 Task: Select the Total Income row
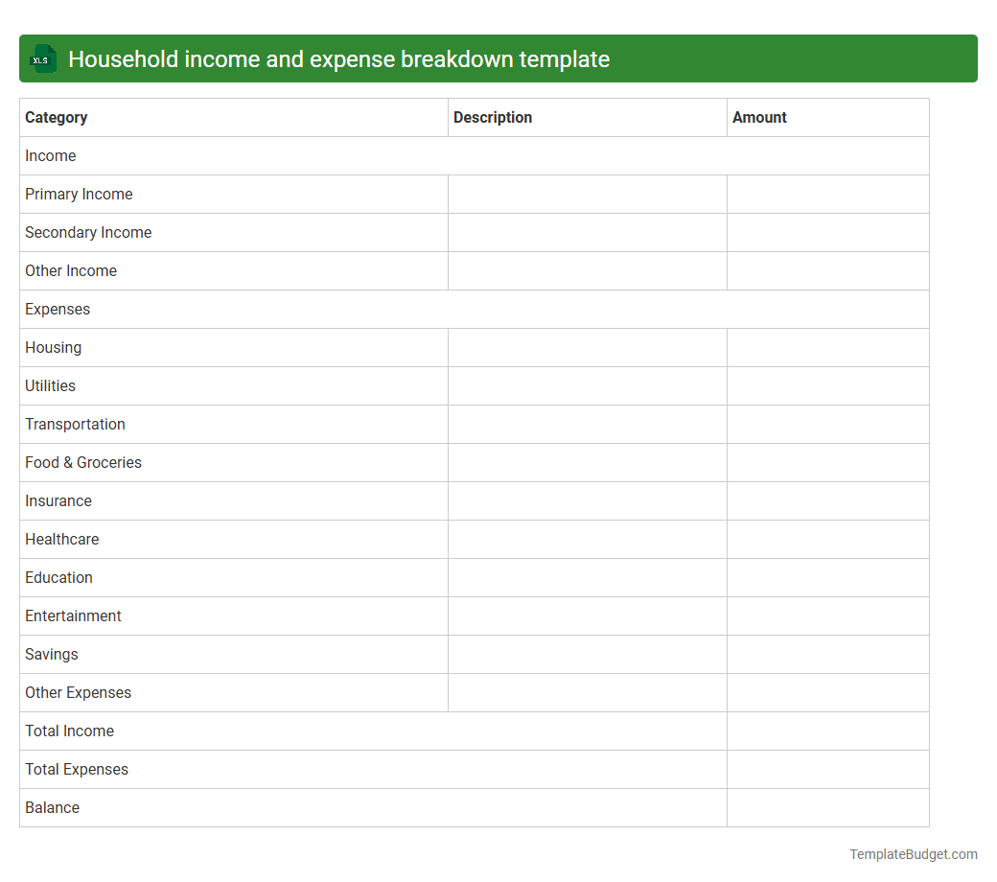click(69, 731)
